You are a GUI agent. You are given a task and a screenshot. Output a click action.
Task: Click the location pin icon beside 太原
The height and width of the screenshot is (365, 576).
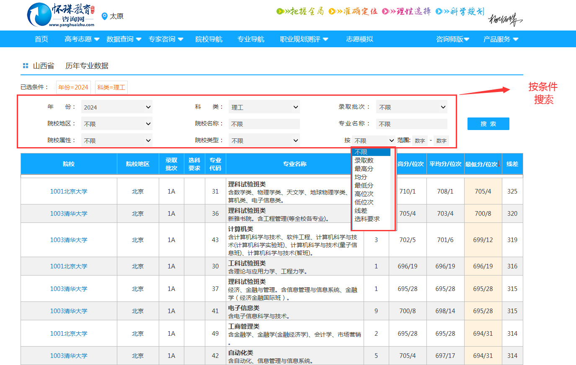(x=105, y=16)
